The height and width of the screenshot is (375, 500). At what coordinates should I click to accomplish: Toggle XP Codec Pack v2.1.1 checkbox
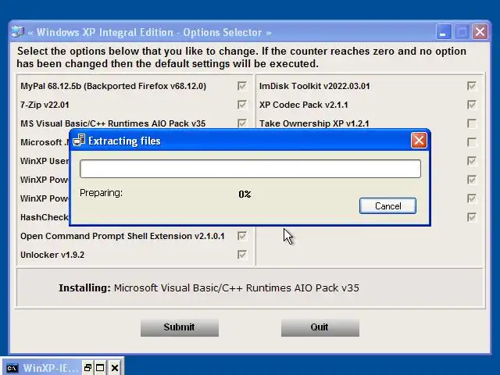pos(472,105)
